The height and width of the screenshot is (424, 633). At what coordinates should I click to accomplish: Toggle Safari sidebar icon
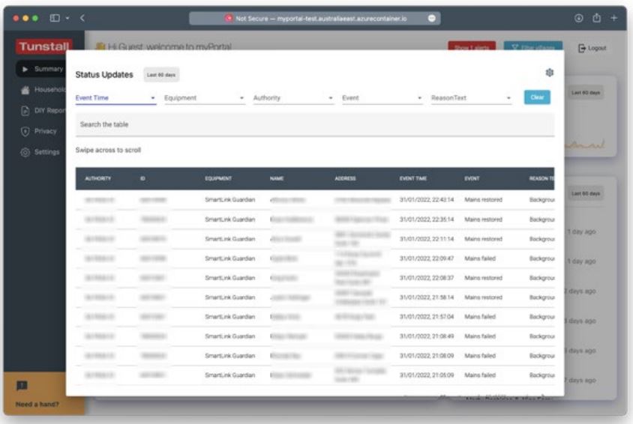pos(55,18)
